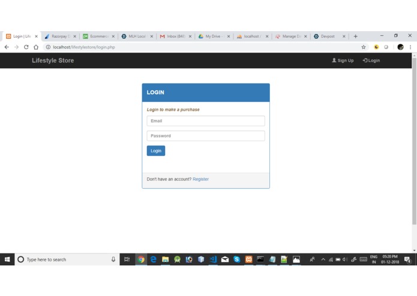The width and height of the screenshot is (417, 296).
Task: Open Google Chrome from the taskbar
Action: (141, 259)
